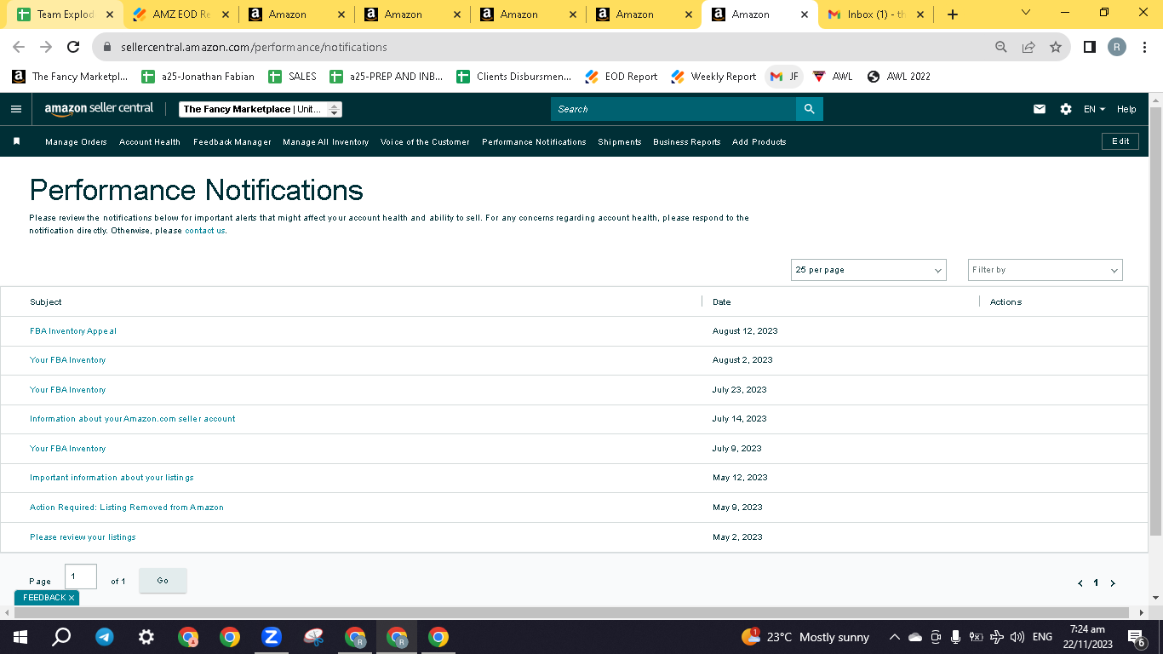The image size is (1163, 654).
Task: Click the search magnifier button
Action: [x=810, y=109]
